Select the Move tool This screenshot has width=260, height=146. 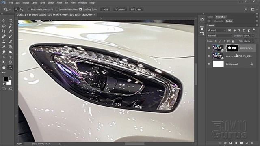click(x=4, y=21)
